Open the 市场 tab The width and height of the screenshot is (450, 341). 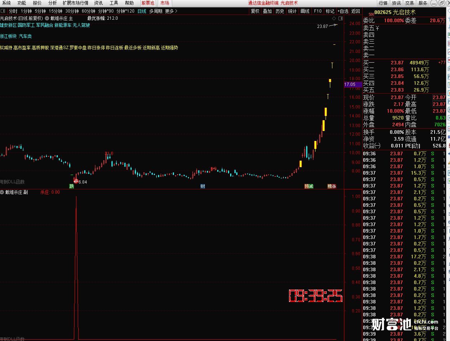165,3
